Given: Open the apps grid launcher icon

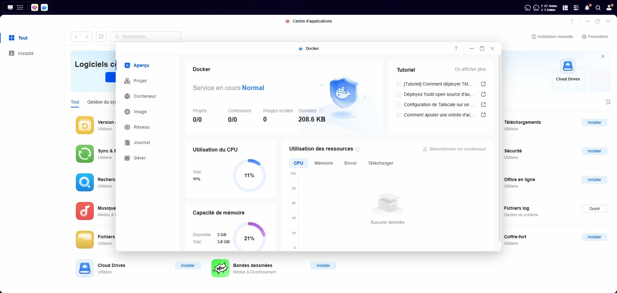Looking at the screenshot, I should [x=20, y=7].
